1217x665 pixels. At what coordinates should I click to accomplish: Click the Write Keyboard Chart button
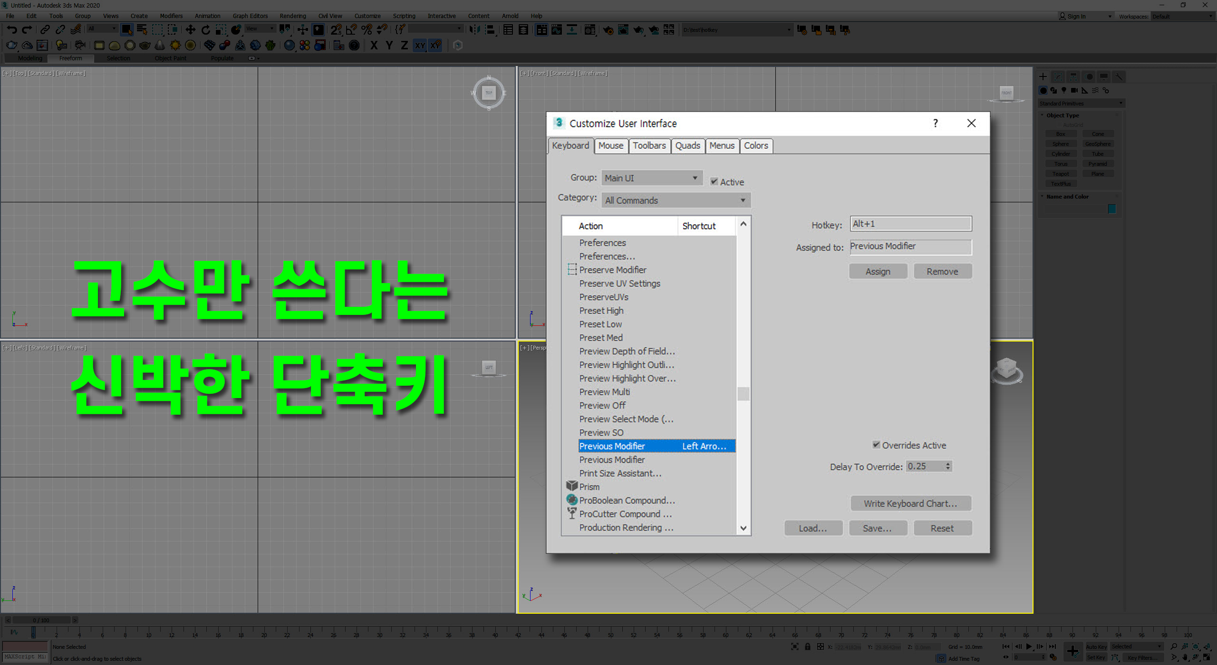tap(910, 503)
